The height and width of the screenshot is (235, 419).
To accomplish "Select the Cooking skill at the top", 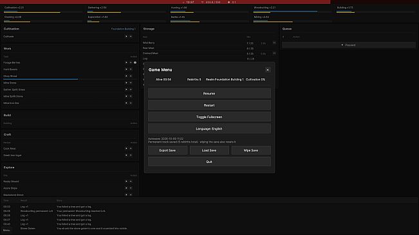I will coord(13,17).
